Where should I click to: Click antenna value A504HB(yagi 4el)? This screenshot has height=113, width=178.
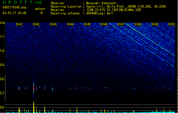pos(100,13)
